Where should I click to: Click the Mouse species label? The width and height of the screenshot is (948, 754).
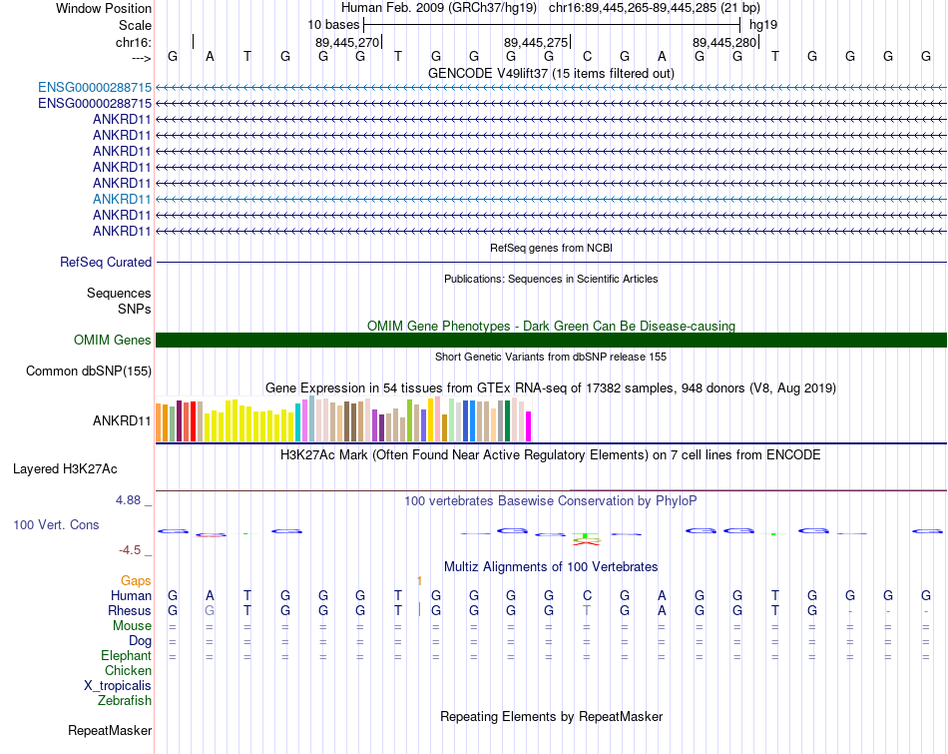pos(132,626)
